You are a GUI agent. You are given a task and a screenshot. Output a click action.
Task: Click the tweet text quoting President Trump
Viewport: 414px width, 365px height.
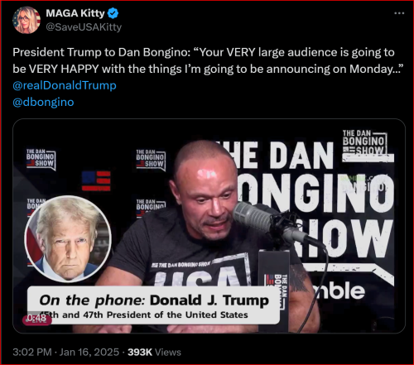[208, 60]
